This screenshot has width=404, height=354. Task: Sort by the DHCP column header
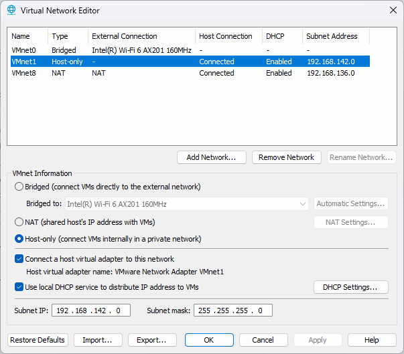pos(282,36)
